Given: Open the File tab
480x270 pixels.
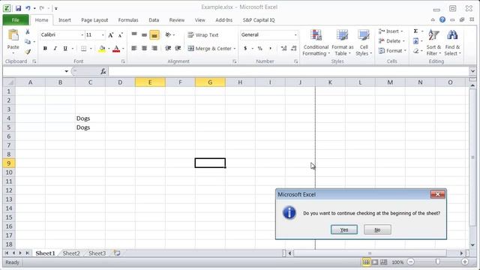Looking at the screenshot, I should (x=16, y=20).
